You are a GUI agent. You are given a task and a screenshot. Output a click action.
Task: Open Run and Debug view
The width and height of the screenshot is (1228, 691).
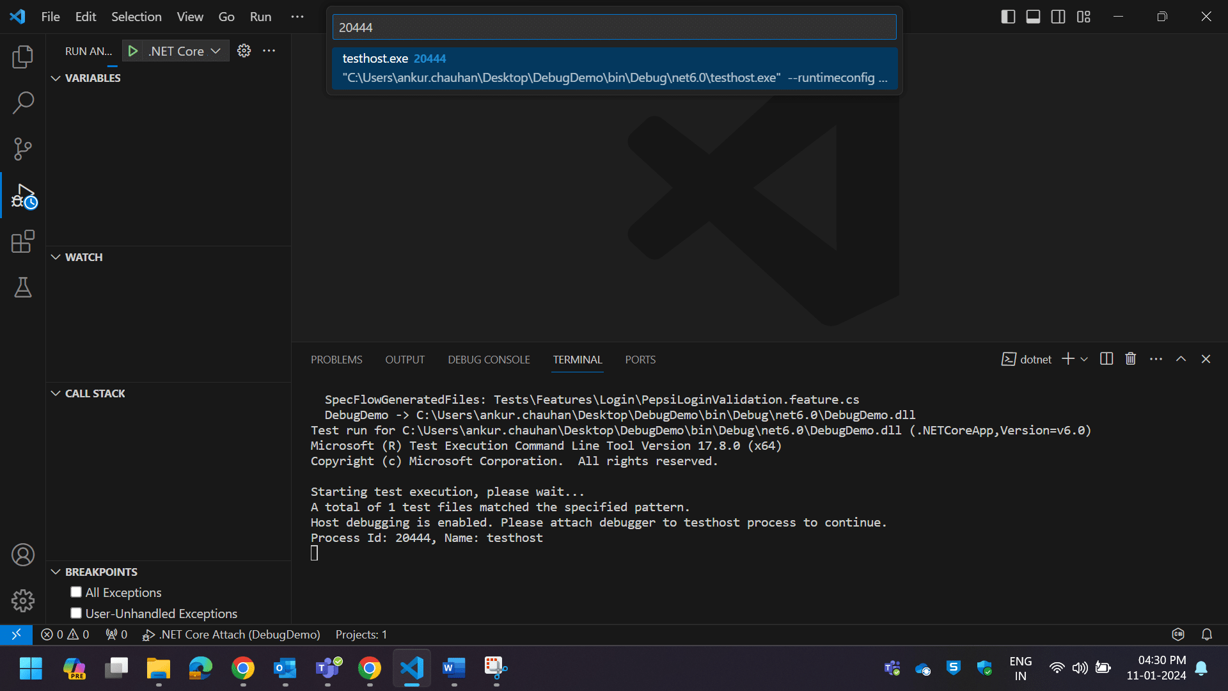pos(24,196)
